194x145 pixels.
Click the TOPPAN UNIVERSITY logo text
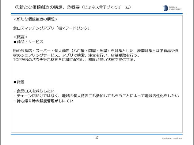pyautogui.click(x=175, y=8)
